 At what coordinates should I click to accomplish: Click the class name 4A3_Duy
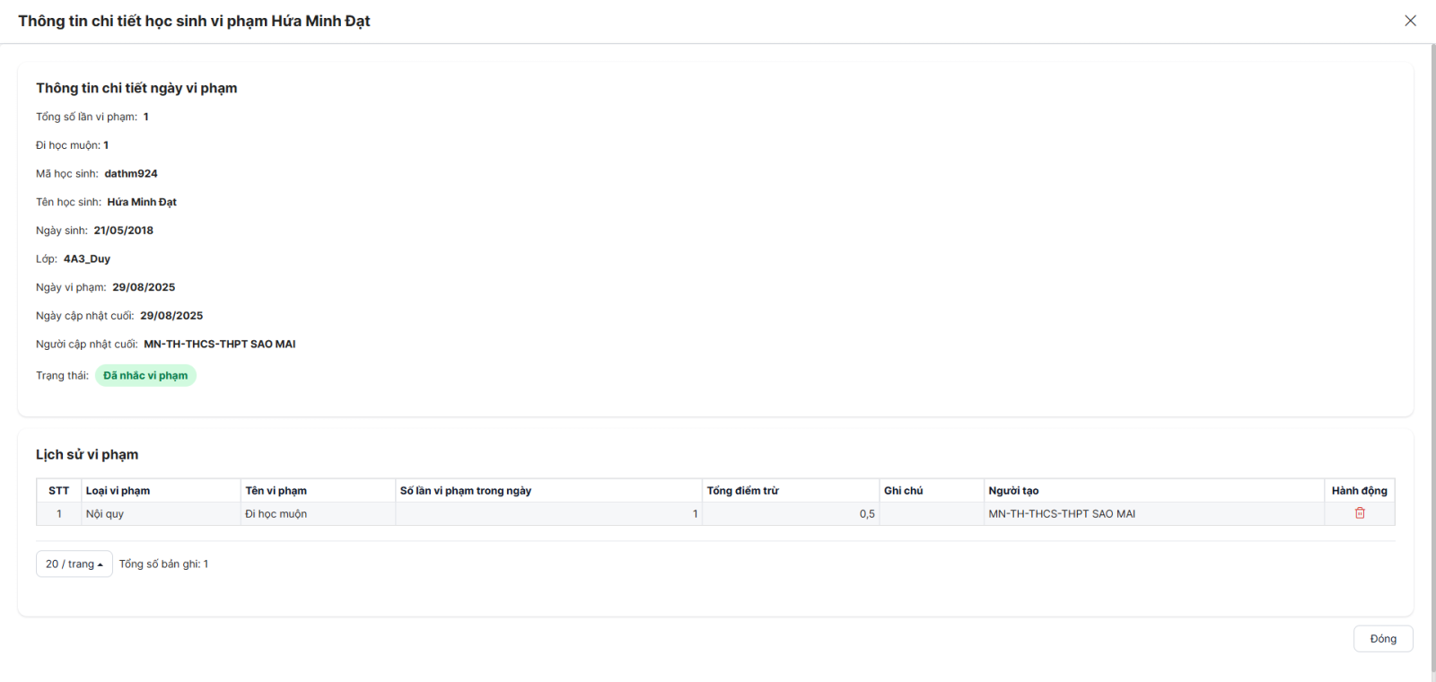(87, 259)
